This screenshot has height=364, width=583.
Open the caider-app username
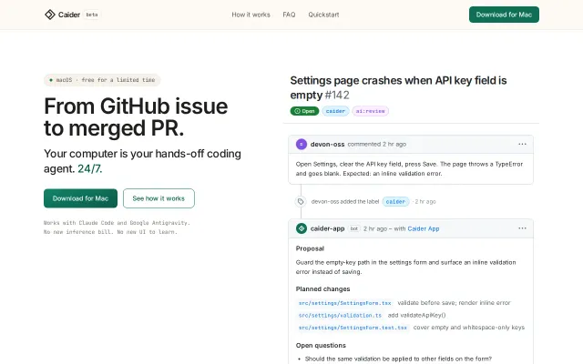point(328,228)
